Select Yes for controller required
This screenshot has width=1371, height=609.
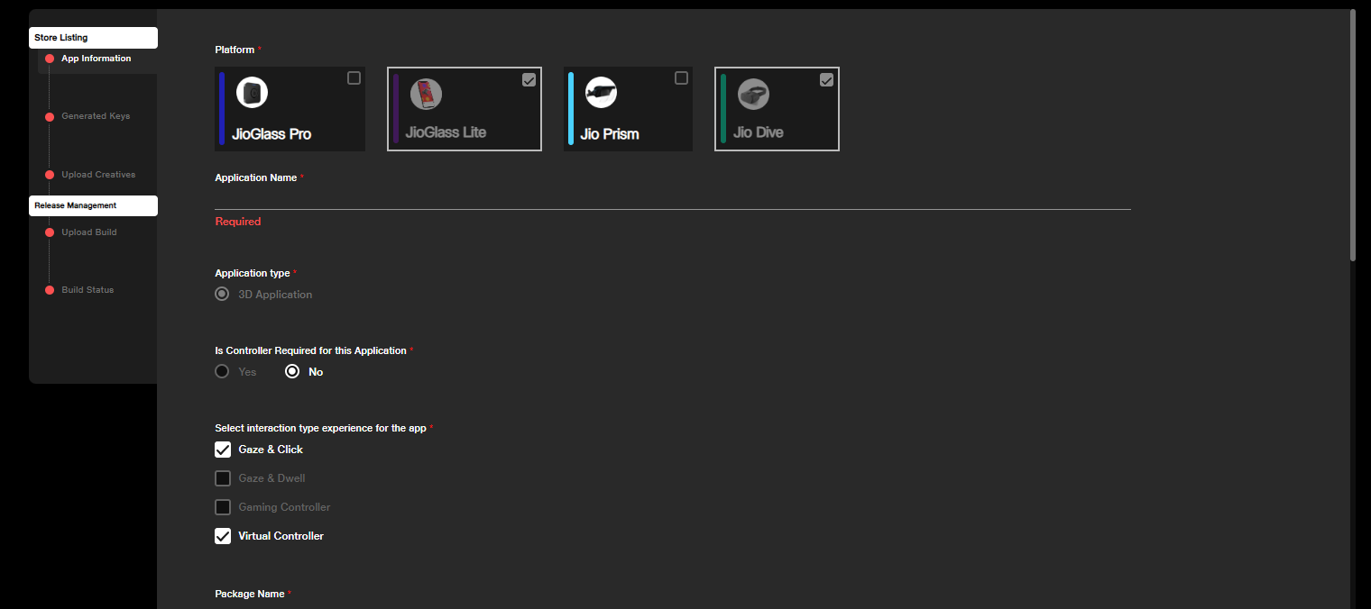coord(222,371)
